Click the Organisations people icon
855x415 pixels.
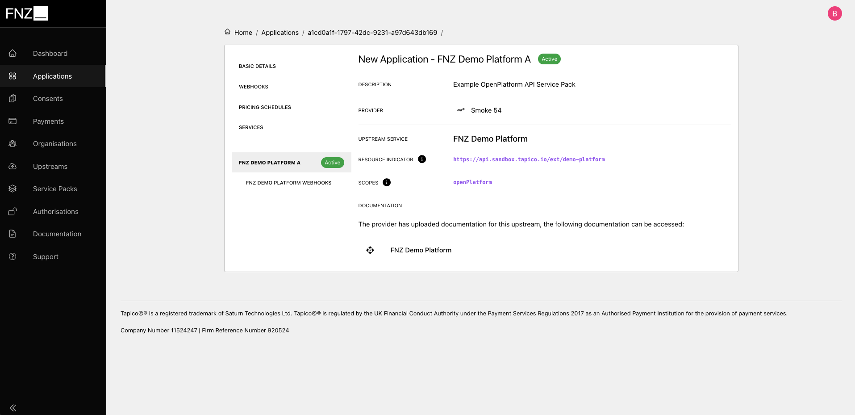pos(13,143)
